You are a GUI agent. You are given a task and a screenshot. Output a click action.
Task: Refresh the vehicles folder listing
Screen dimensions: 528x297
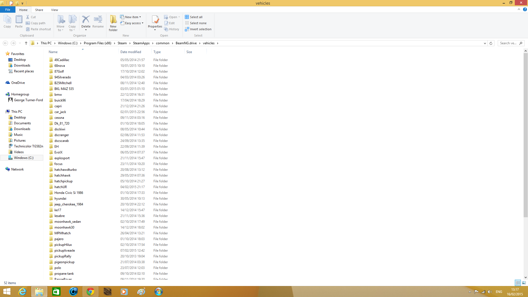click(x=491, y=43)
